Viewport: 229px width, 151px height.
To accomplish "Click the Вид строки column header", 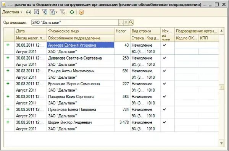I will (x=145, y=31).
